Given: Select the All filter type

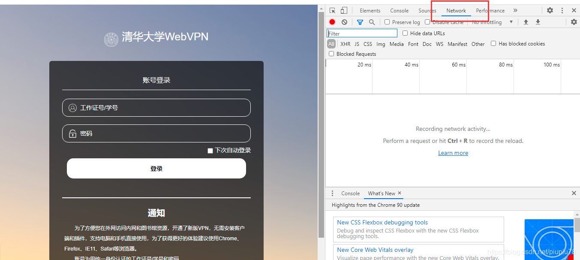Looking at the screenshot, I should 331,44.
